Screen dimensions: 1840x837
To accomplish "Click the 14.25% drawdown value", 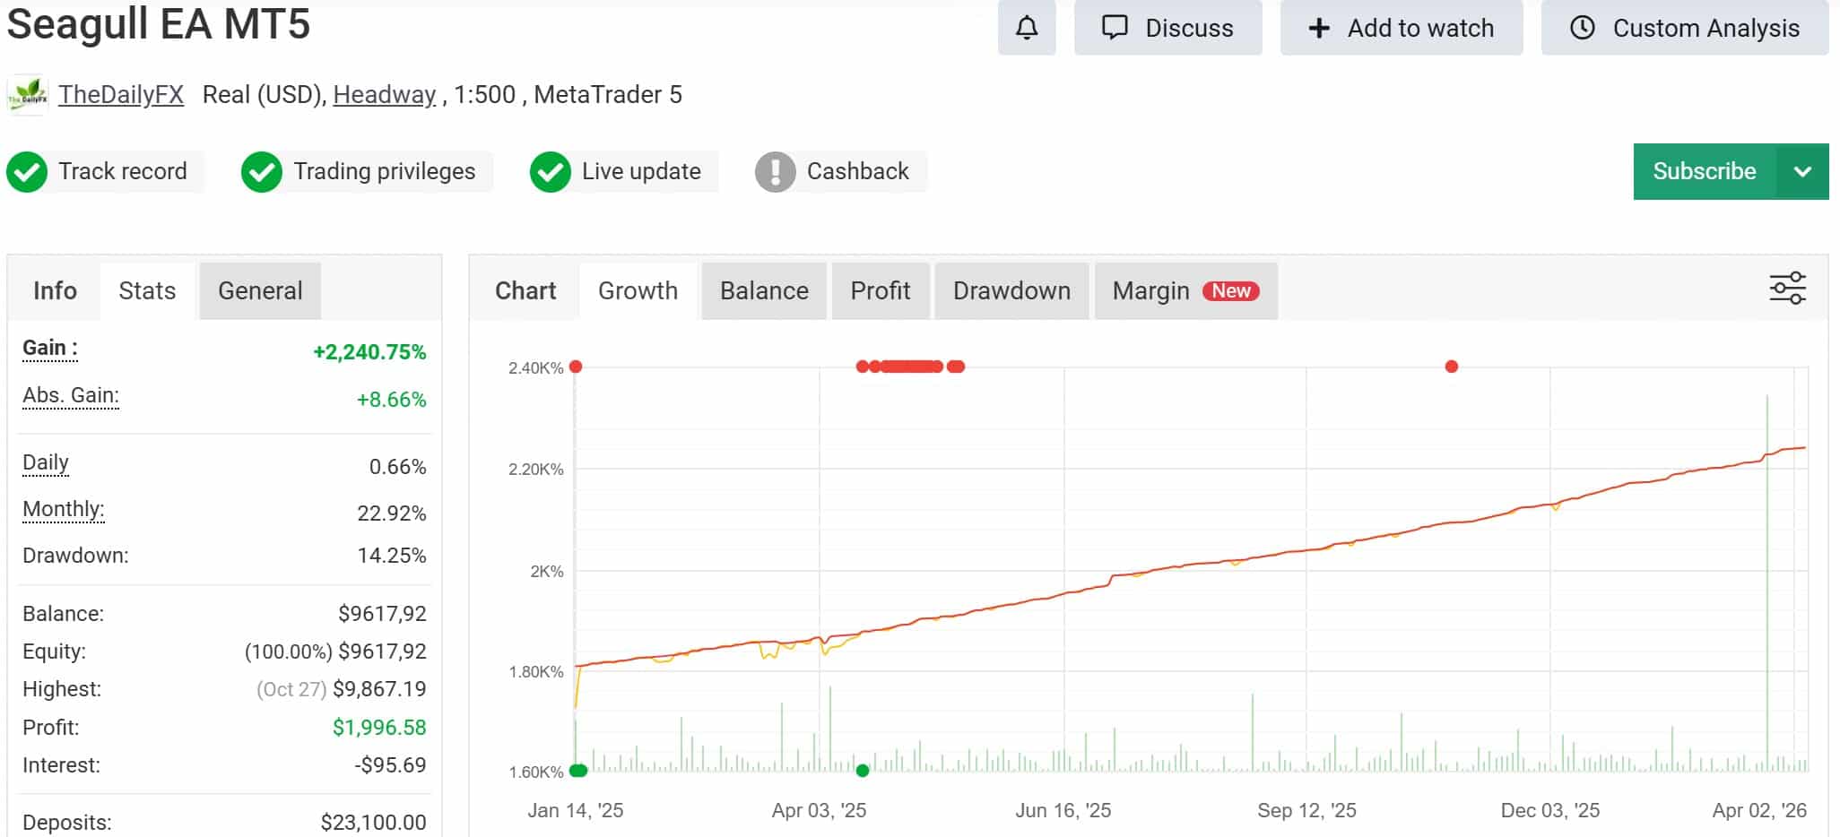I will [392, 556].
